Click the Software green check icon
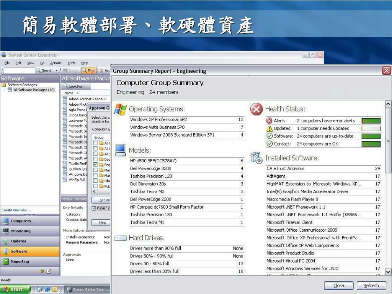Screen dimensions: 392x294 point(269,136)
